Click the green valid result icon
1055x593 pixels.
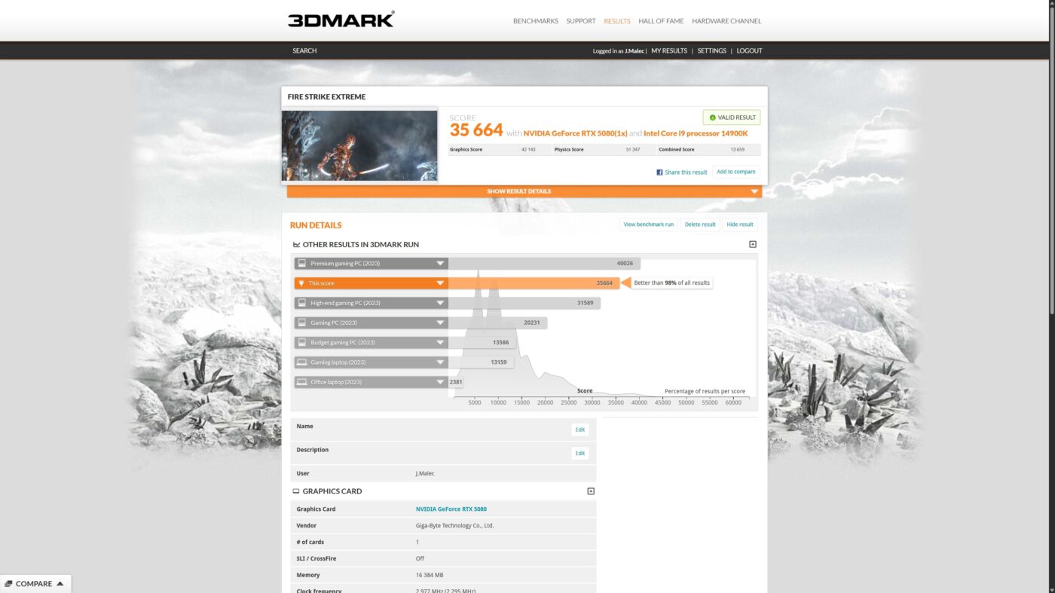[x=712, y=118]
